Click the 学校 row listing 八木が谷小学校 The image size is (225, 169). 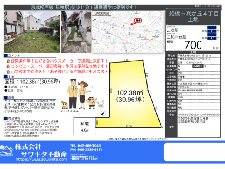coord(193,115)
